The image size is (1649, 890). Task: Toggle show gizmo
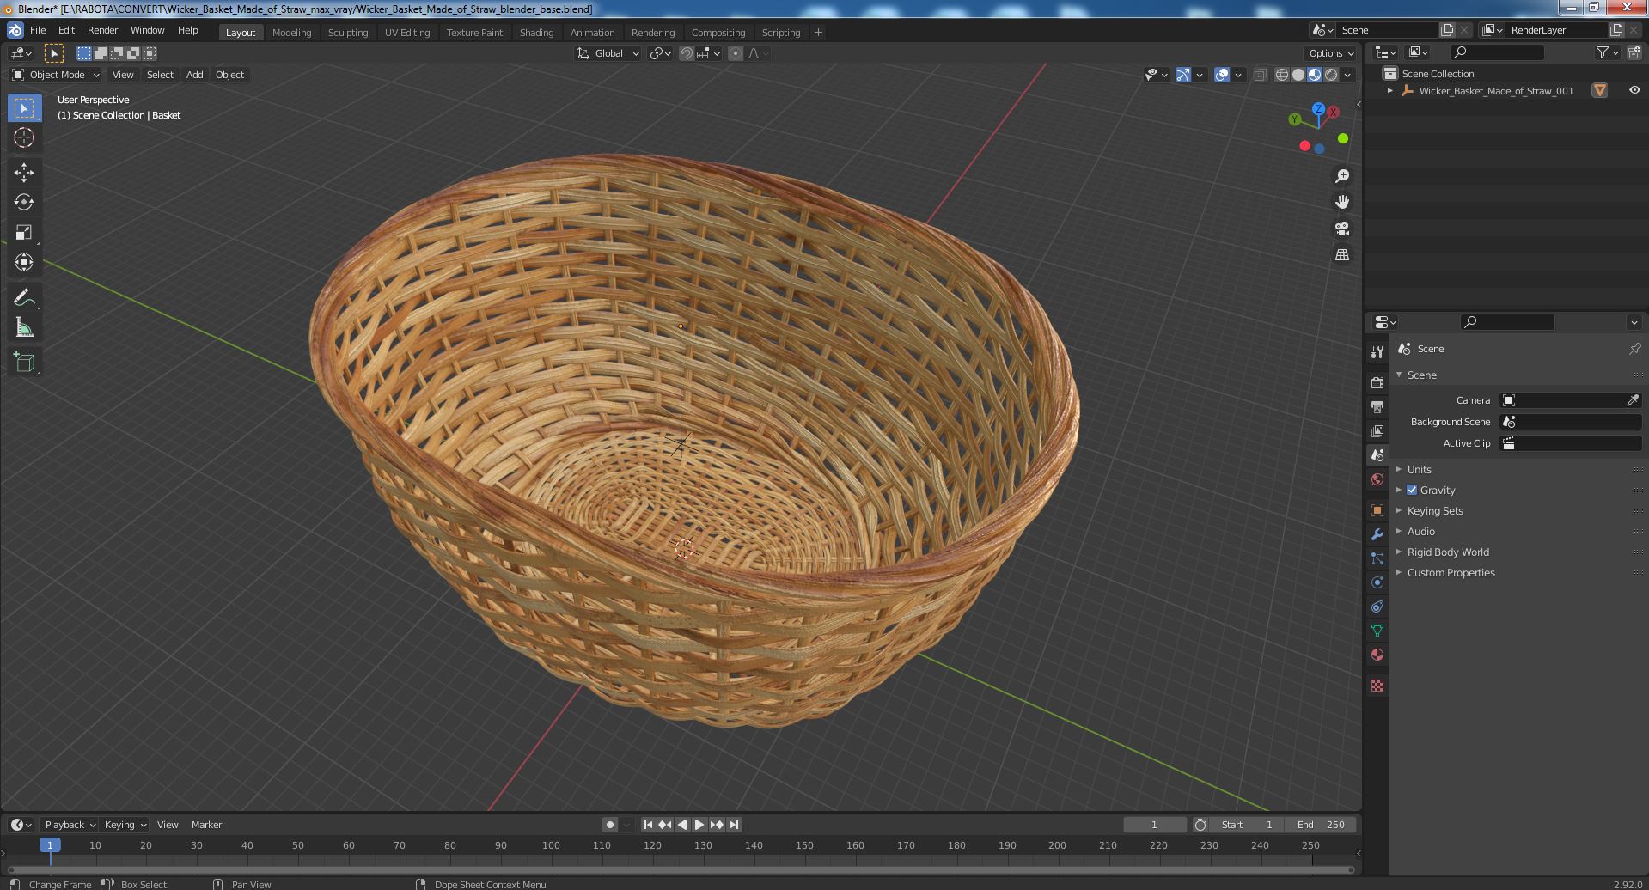[1183, 75]
